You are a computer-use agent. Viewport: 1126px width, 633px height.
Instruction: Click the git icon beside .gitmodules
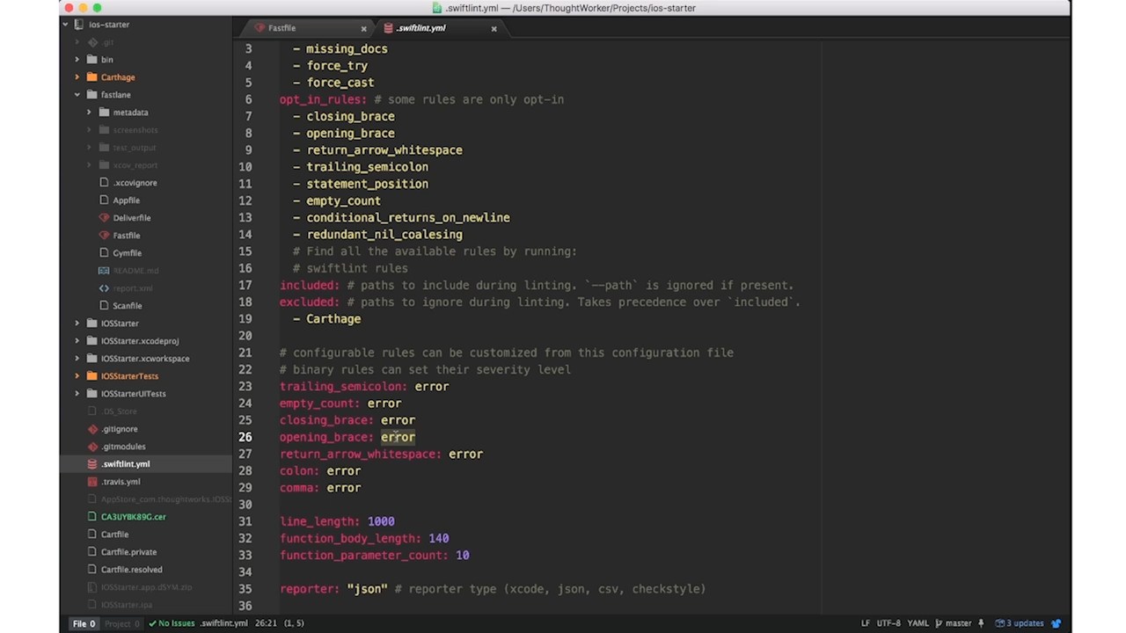(x=92, y=447)
